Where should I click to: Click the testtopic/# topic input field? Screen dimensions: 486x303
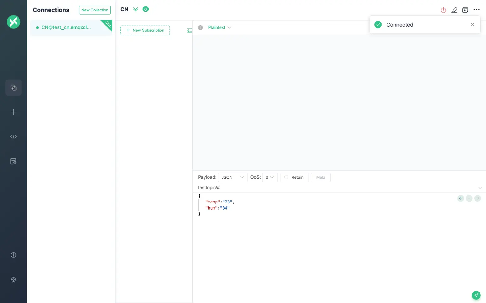[x=335, y=187]
